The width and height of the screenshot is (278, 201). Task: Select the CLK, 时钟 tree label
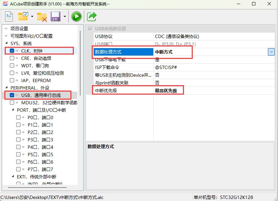click(32, 51)
